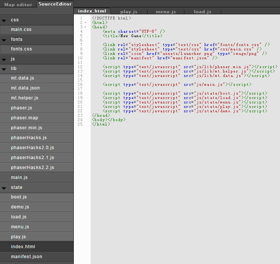Click 'manifest.json' href value in code
The width and height of the screenshot is (280, 264).
190,58
